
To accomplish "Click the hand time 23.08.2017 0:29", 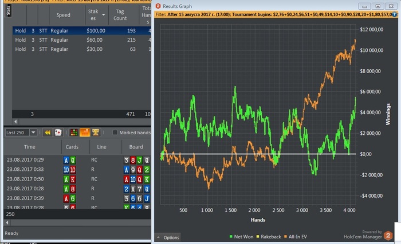I will click(x=25, y=160).
